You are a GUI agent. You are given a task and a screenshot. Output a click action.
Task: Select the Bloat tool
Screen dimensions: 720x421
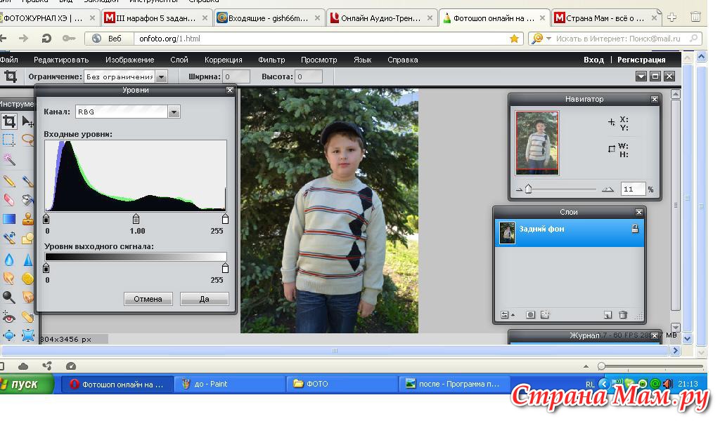pyautogui.click(x=9, y=335)
